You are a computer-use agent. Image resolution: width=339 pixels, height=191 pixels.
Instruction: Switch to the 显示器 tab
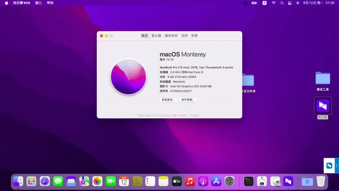pos(156,36)
